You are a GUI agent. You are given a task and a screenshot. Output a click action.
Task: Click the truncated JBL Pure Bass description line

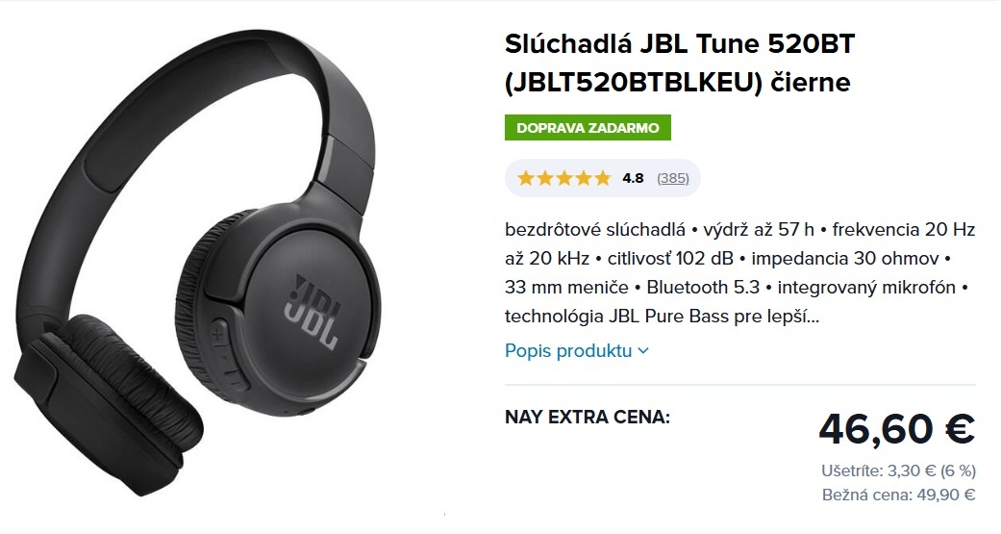tap(662, 317)
